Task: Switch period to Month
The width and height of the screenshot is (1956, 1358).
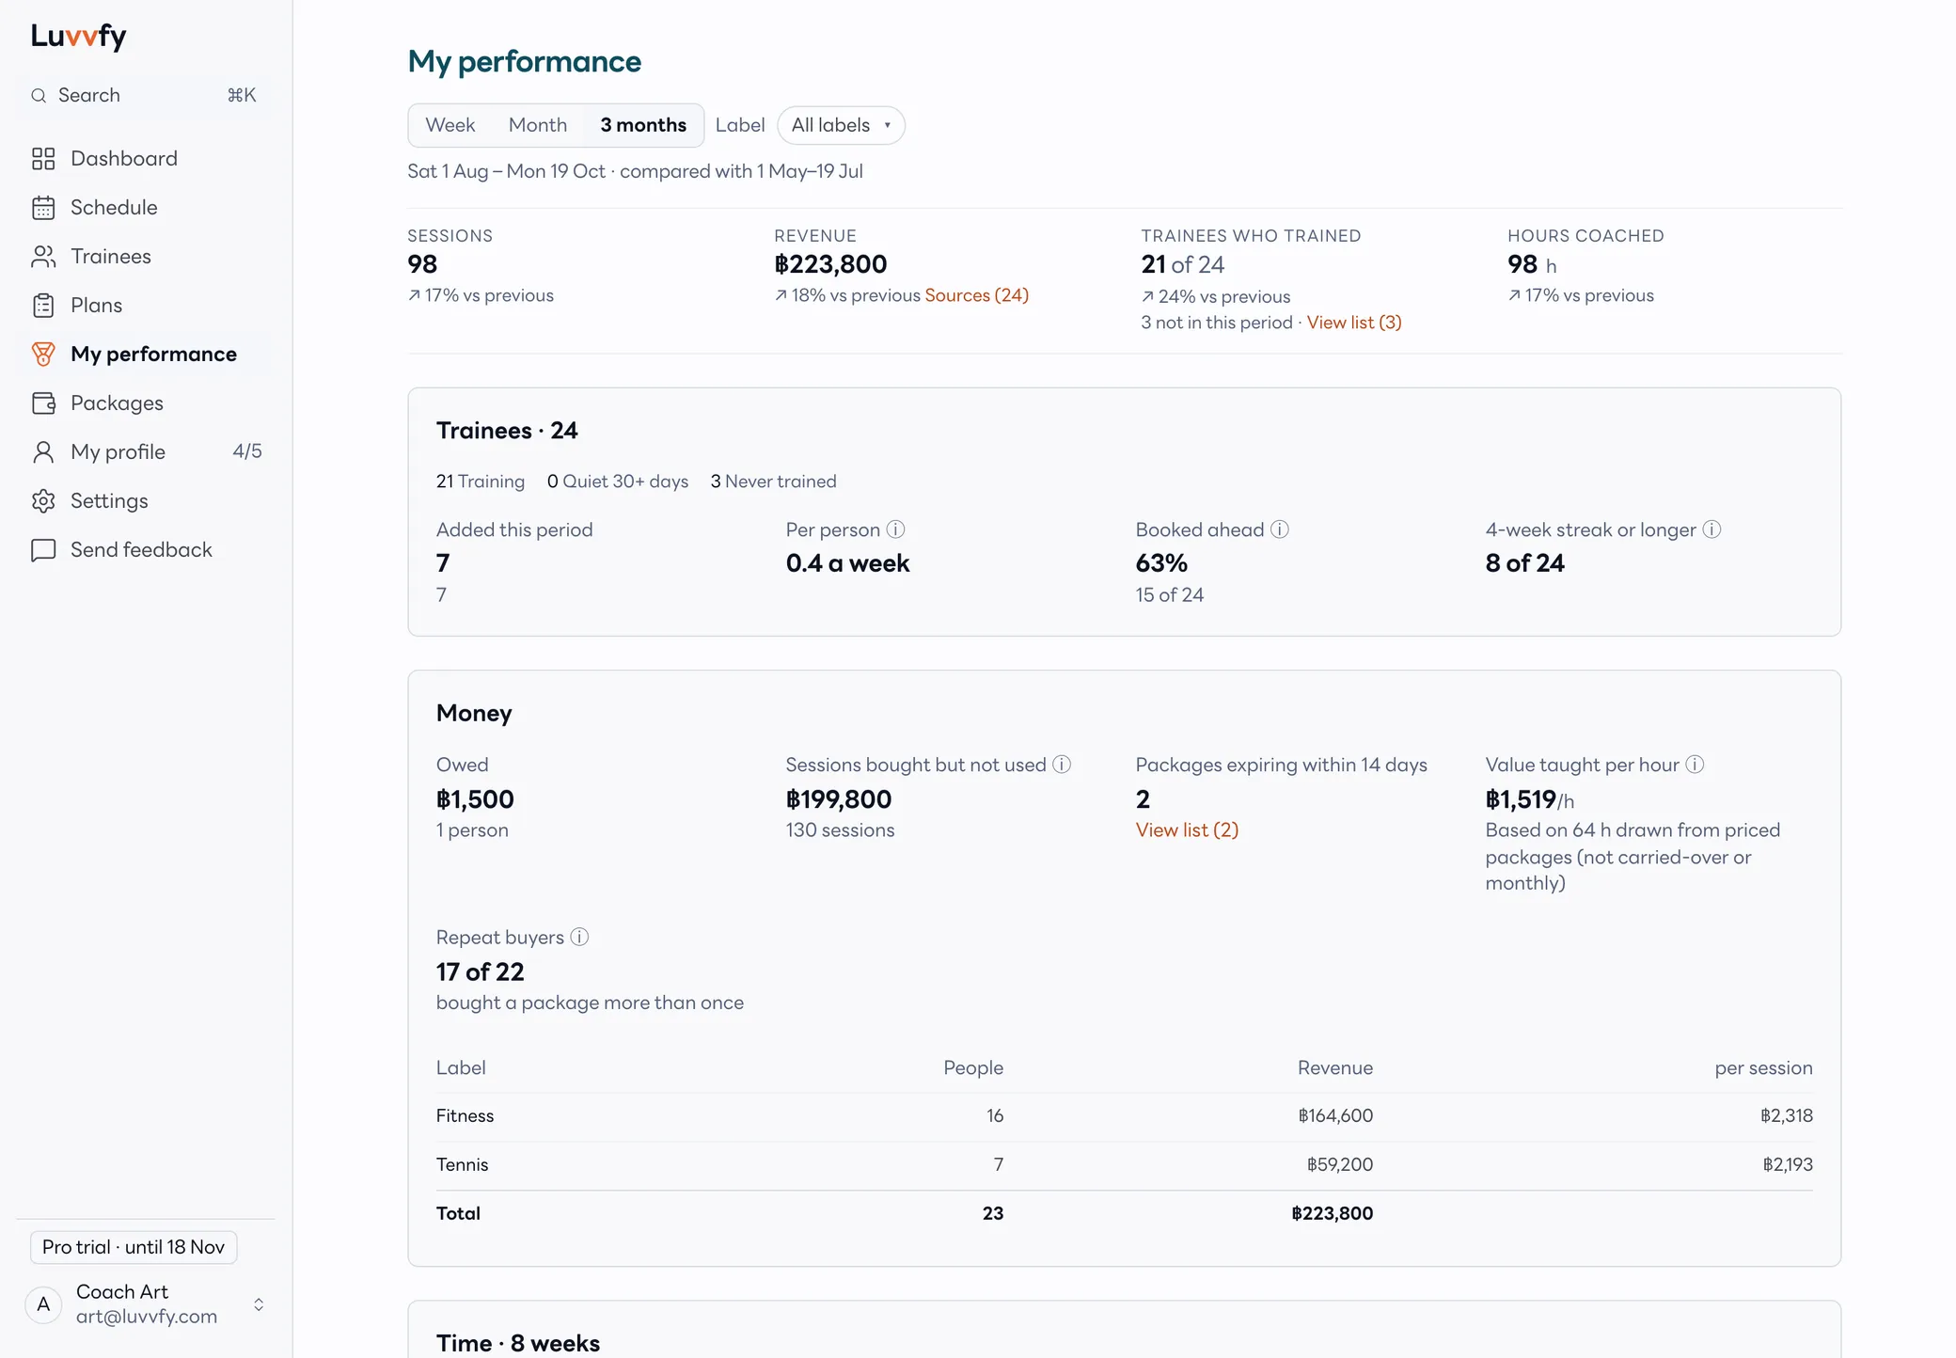Action: (538, 125)
